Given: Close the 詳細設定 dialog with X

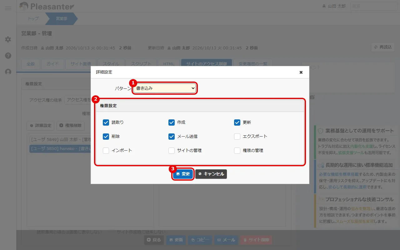Looking at the screenshot, I should 301,72.
